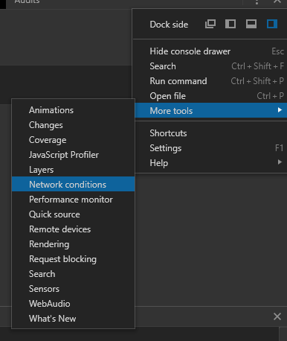Open Remote devices
Viewport: 287px width, 341px height.
pos(74,229)
